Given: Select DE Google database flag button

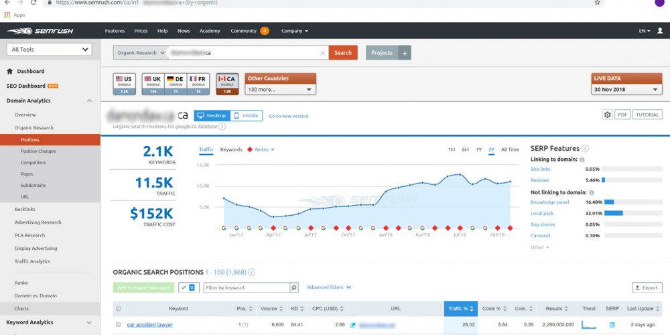Looking at the screenshot, I should 176,84.
